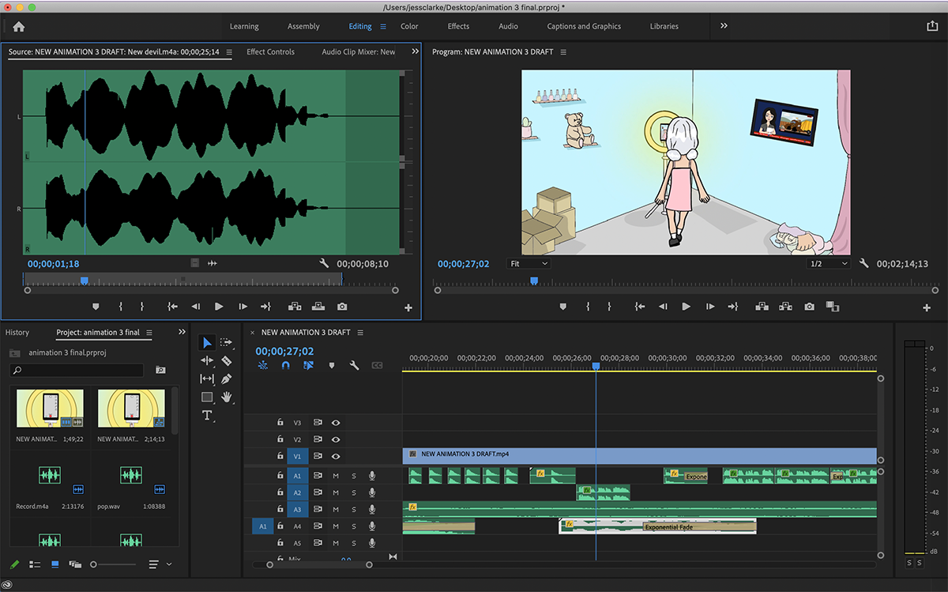The width and height of the screenshot is (948, 592).
Task: Go to Out point in Source monitor
Action: tap(266, 307)
